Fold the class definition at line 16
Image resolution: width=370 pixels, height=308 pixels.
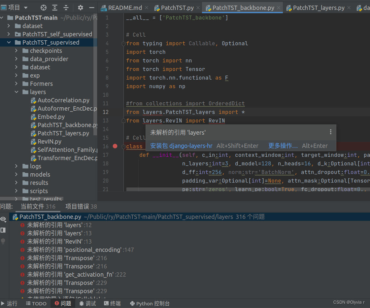123,147
